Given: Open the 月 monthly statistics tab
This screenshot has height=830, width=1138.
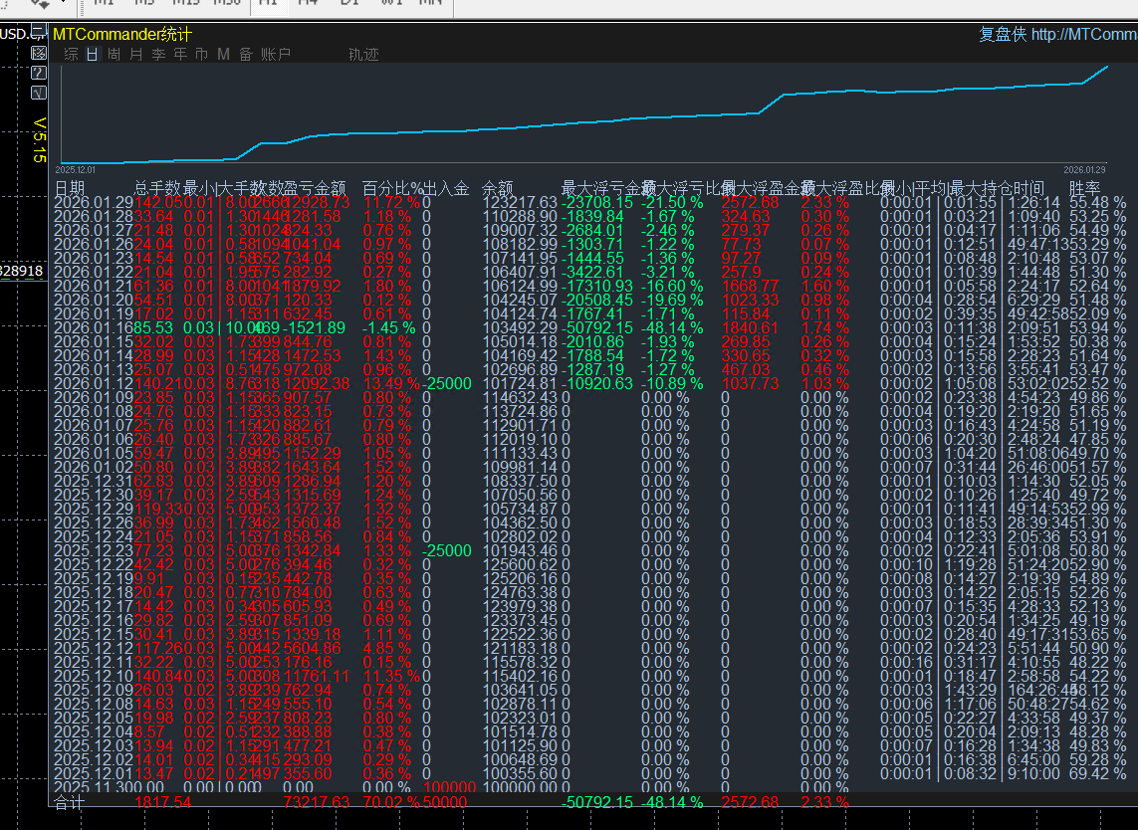Looking at the screenshot, I should click(135, 55).
